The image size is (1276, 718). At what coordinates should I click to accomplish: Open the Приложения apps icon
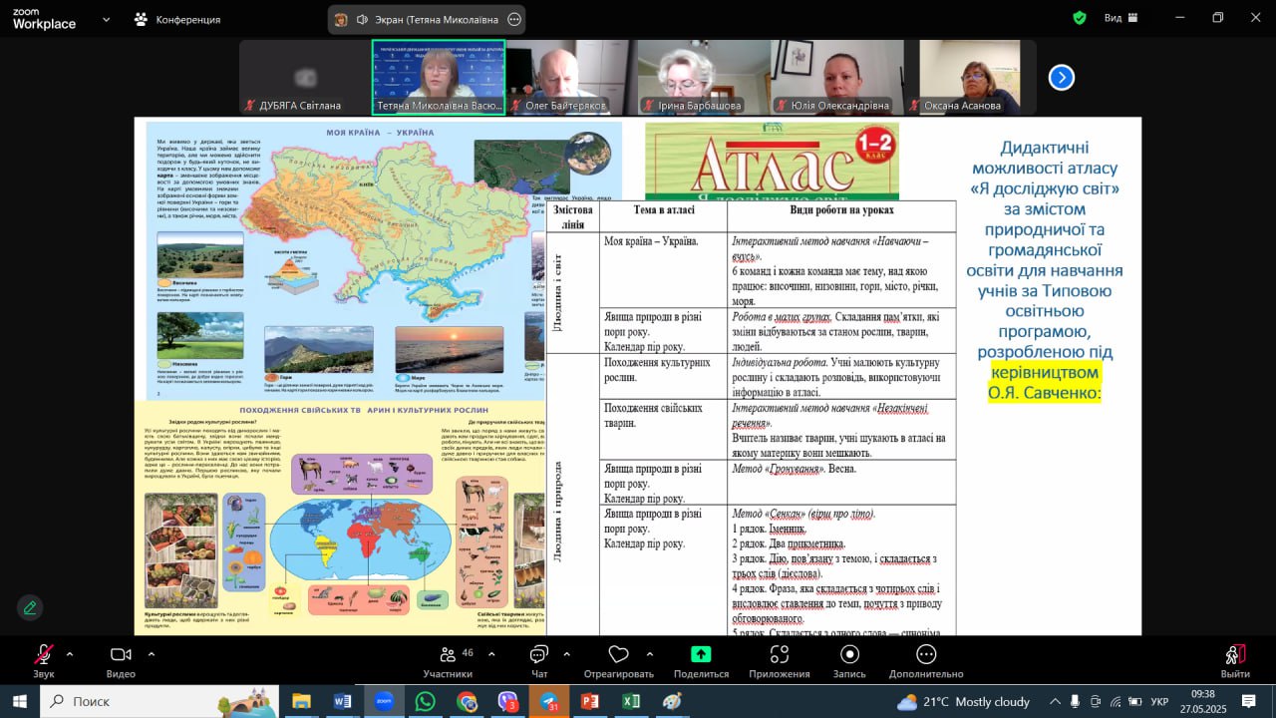tap(780, 655)
